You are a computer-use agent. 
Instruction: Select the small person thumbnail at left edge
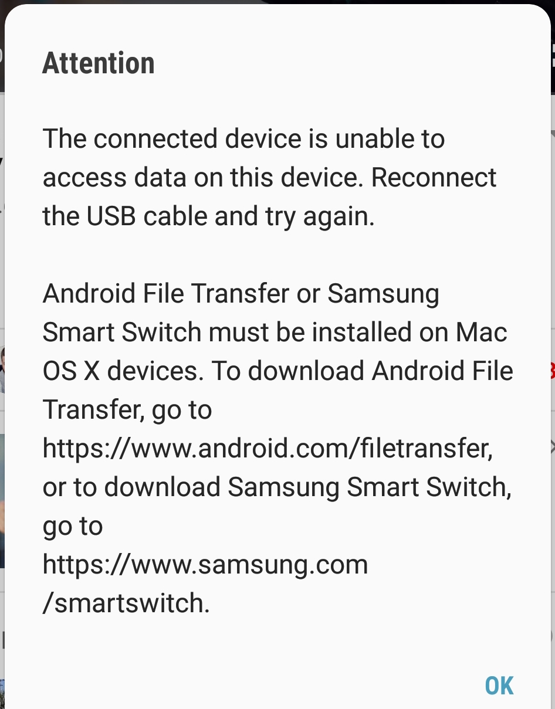coord(2,369)
